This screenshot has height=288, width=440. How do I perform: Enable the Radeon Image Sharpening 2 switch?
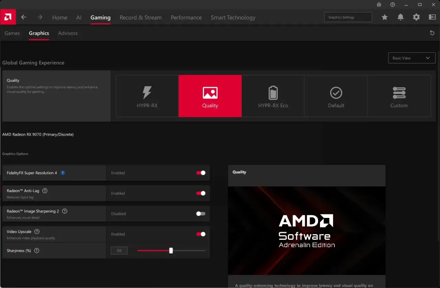click(x=201, y=213)
